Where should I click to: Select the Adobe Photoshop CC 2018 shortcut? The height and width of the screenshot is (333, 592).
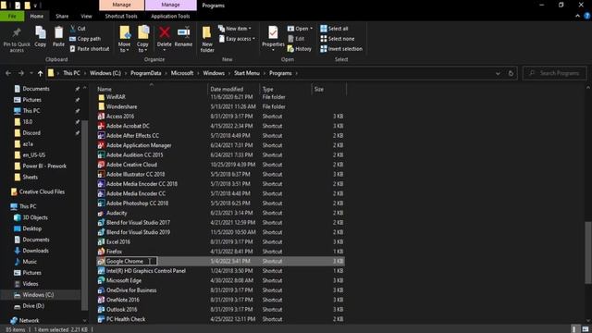pos(137,203)
